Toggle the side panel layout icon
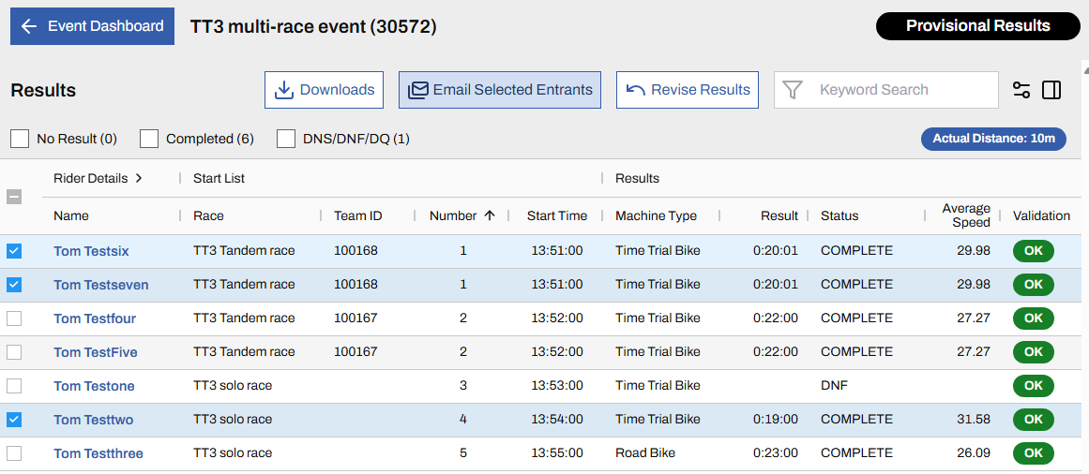 tap(1051, 90)
